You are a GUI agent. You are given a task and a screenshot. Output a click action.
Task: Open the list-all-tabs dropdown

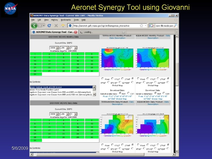click(177, 32)
